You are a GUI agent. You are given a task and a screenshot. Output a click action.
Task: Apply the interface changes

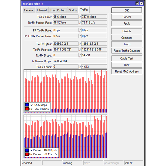coord(127,23)
